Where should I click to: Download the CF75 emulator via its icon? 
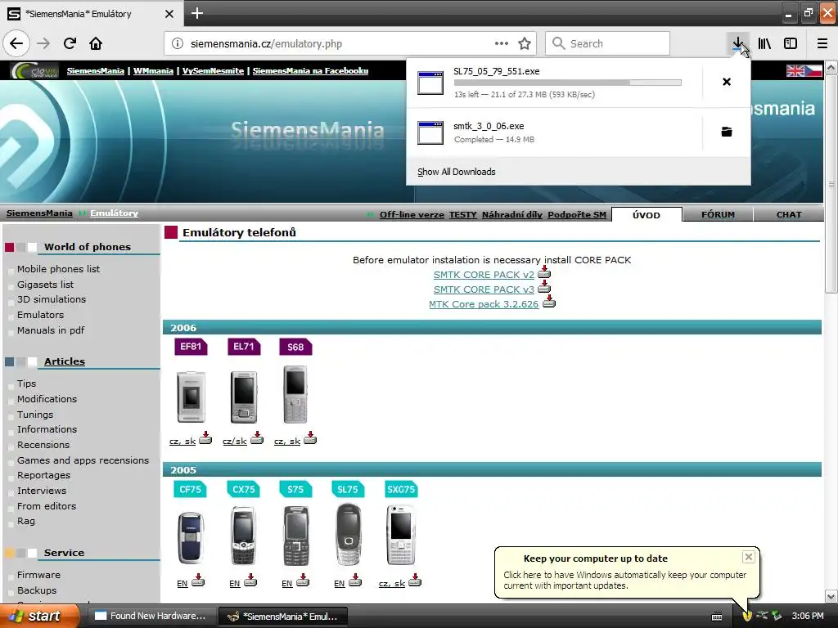[x=198, y=581]
